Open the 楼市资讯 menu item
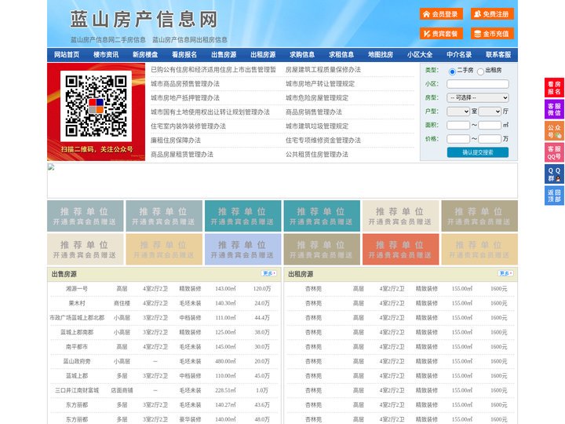 pyautogui.click(x=106, y=55)
